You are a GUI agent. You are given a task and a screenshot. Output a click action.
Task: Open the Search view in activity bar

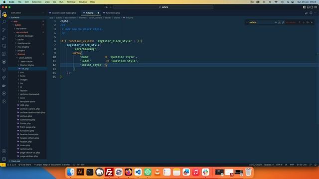click(x=4, y=22)
